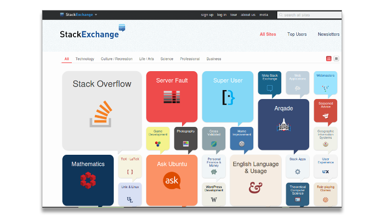Expand the StackExchange top-bar dropdown
Image resolution: width=384 pixels, height=215 pixels.
tap(79, 14)
